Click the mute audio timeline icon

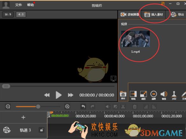[x=107, y=107]
